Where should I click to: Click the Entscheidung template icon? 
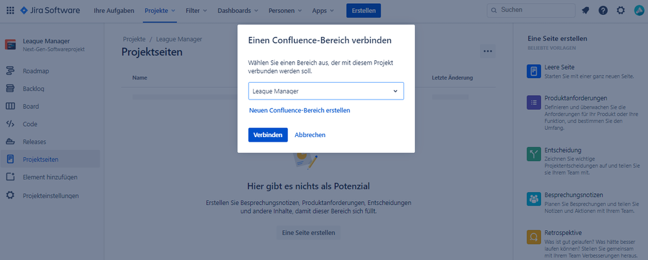[534, 154]
